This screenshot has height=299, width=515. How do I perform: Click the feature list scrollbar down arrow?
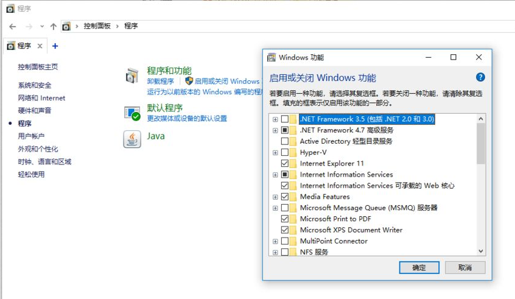click(481, 251)
